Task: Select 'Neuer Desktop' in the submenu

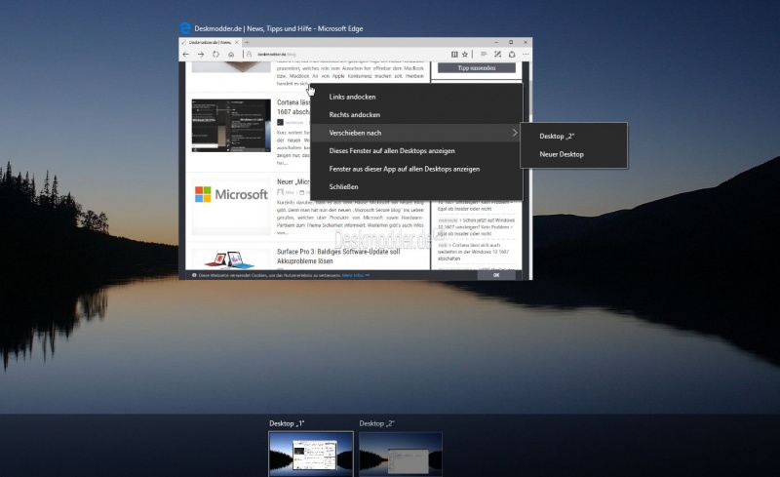Action: pos(562,154)
